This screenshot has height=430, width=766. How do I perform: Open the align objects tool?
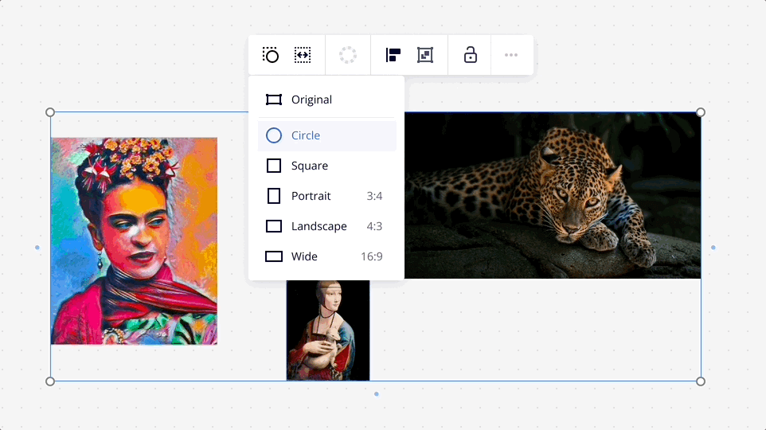(x=393, y=55)
